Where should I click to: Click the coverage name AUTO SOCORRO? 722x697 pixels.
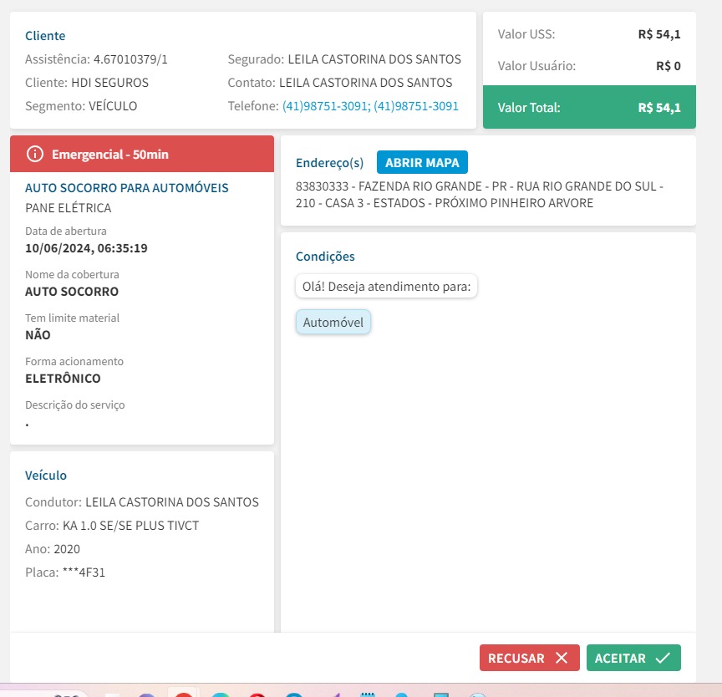(72, 292)
